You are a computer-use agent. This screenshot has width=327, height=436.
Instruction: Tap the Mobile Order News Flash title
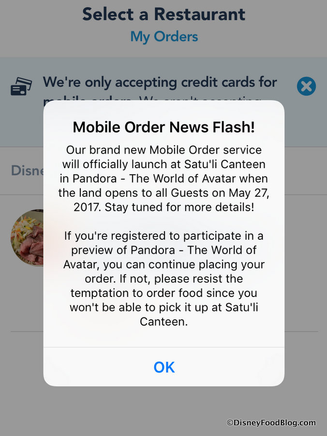coord(164,127)
